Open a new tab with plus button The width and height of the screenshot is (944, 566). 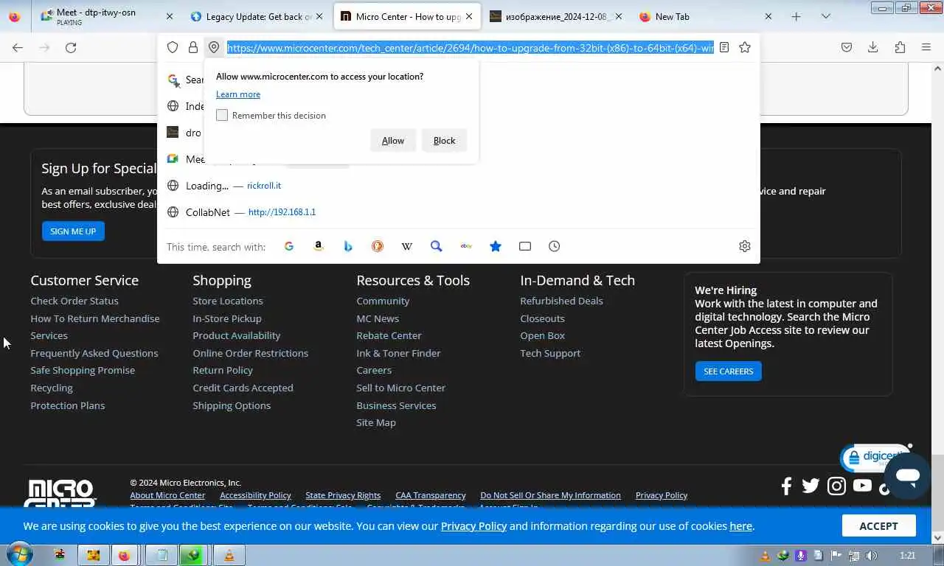(796, 16)
